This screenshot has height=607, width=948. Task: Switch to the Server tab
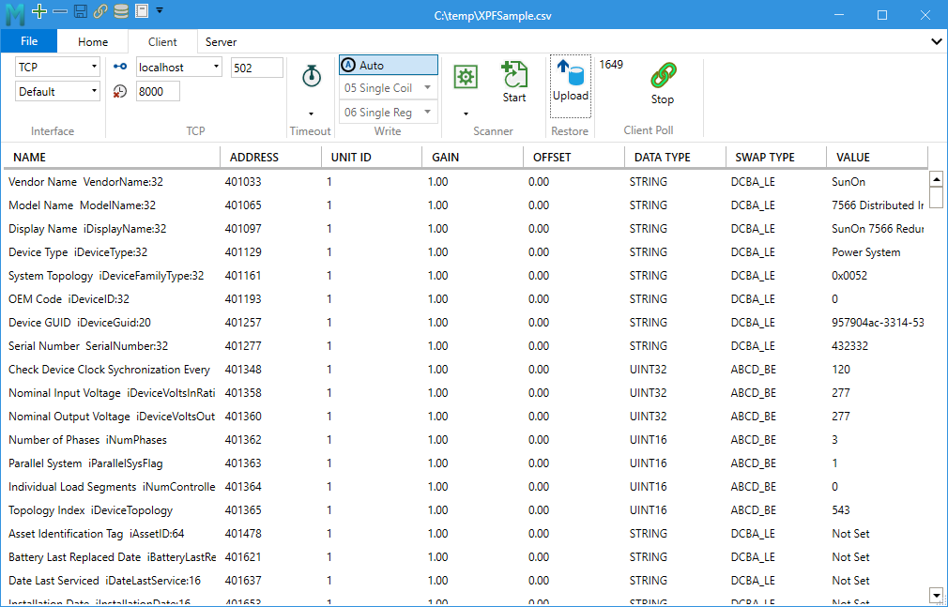(x=221, y=41)
